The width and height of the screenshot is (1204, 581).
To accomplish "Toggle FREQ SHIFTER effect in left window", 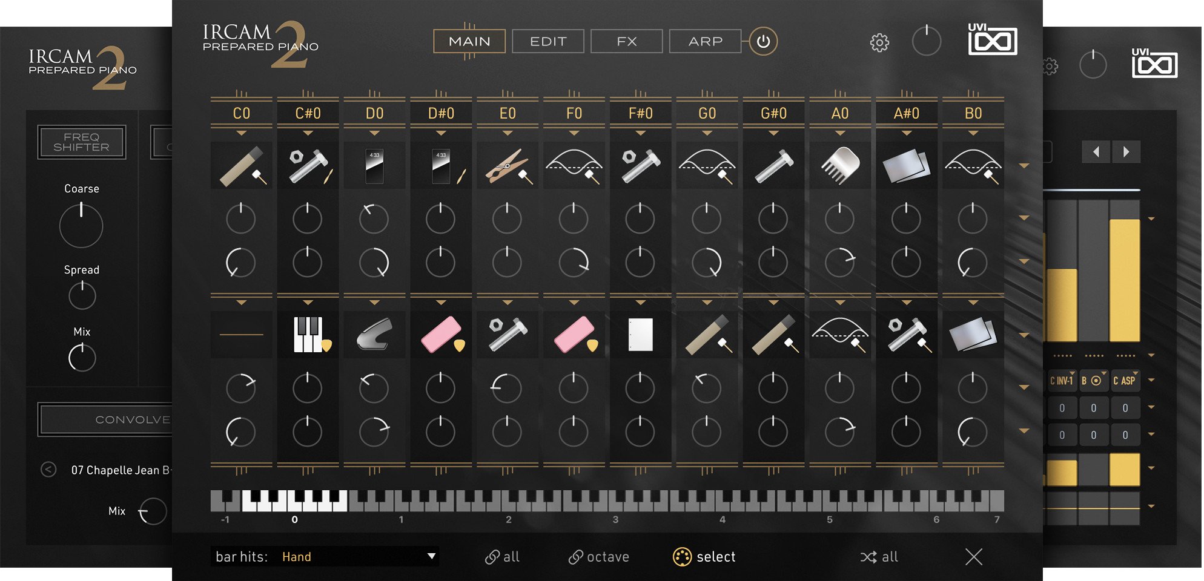I will coord(82,142).
